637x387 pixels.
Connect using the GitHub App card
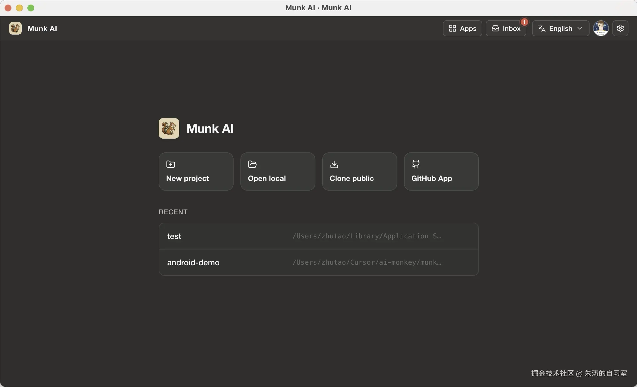pos(441,171)
